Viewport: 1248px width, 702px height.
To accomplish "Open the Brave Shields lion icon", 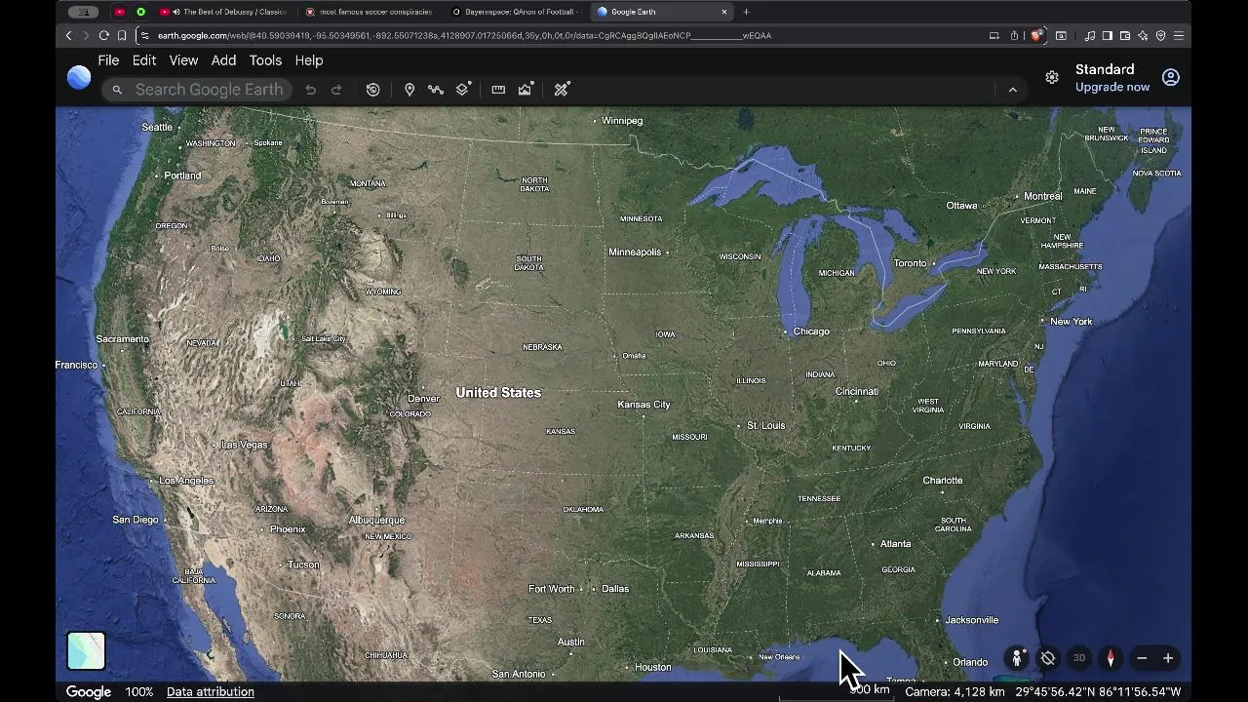I will point(1035,36).
